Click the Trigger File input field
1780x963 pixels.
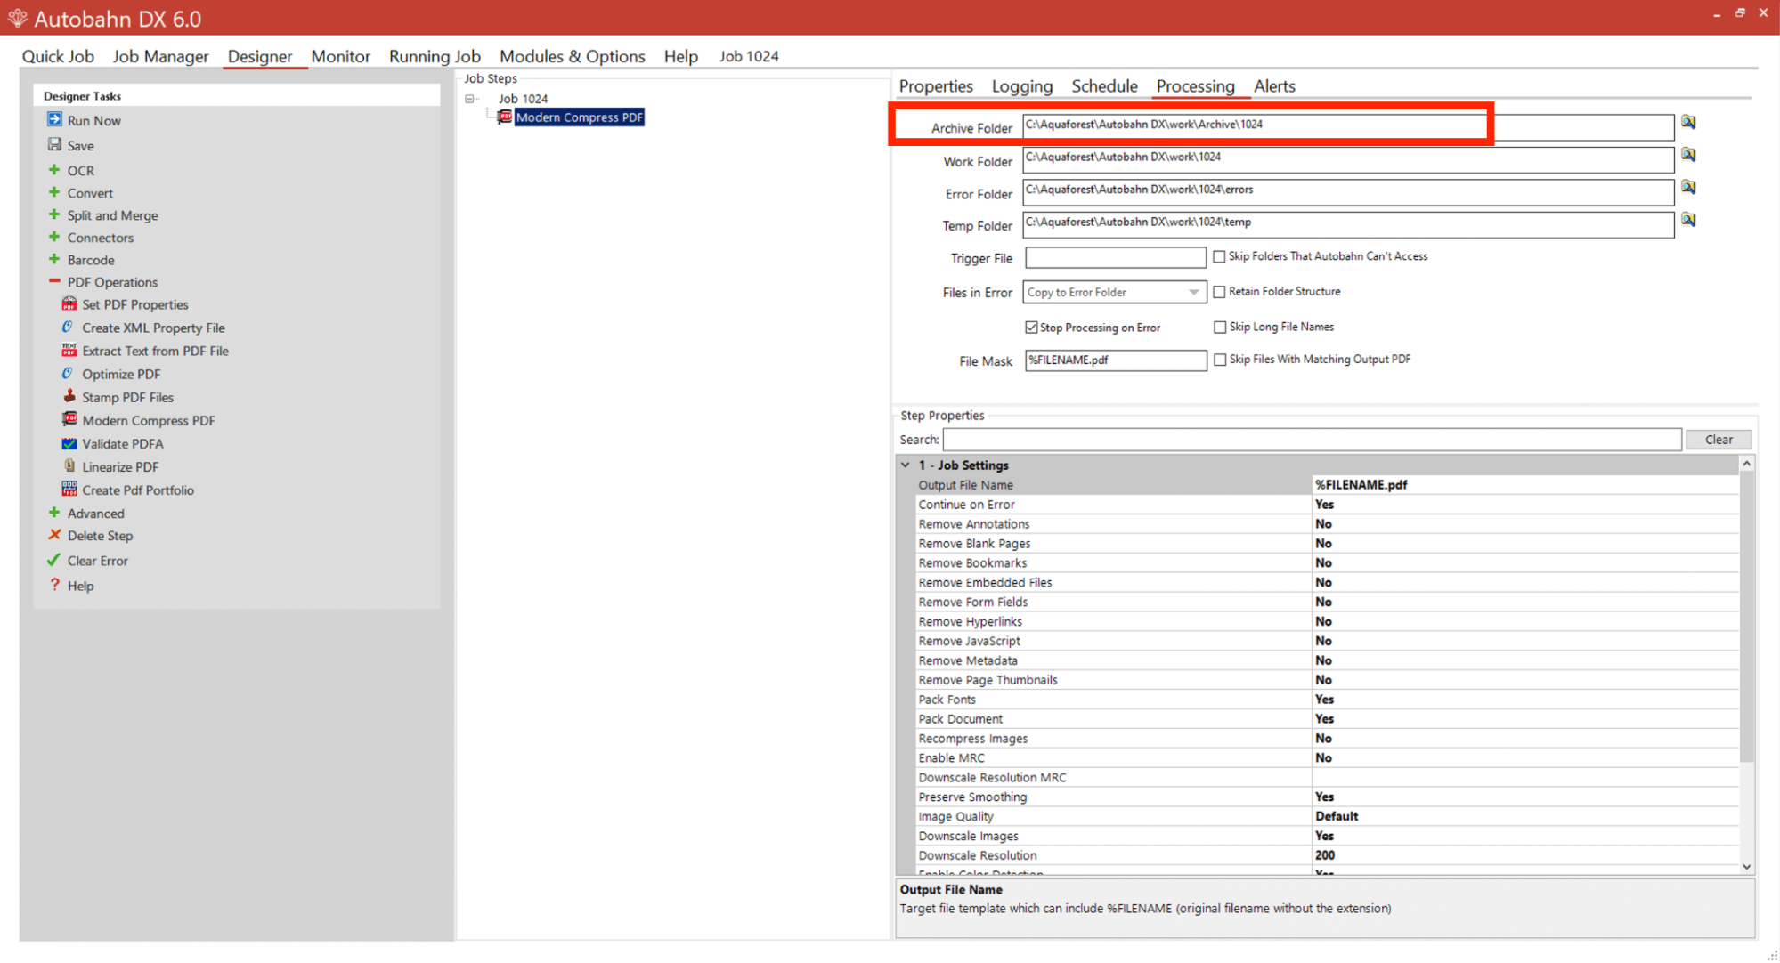point(1115,257)
